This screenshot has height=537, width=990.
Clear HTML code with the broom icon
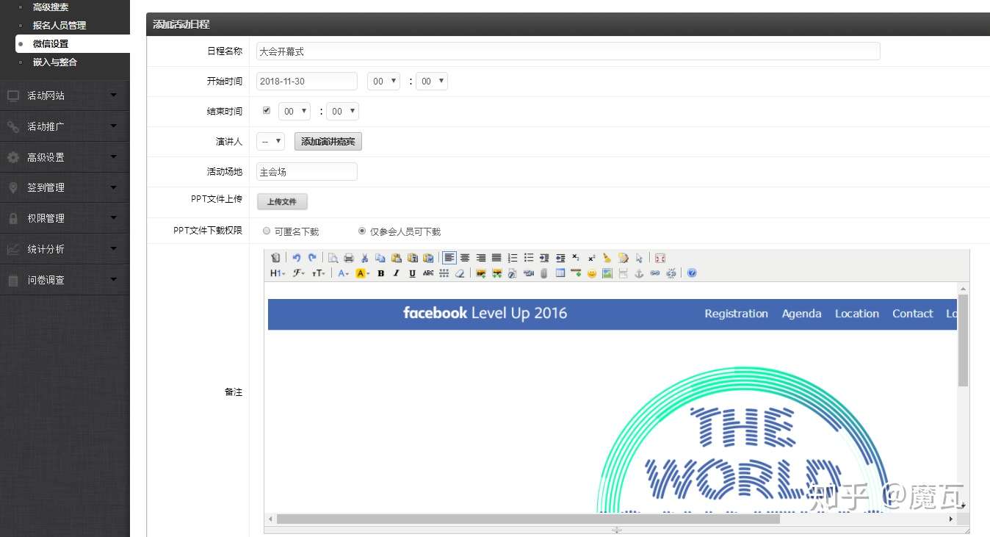click(x=607, y=258)
